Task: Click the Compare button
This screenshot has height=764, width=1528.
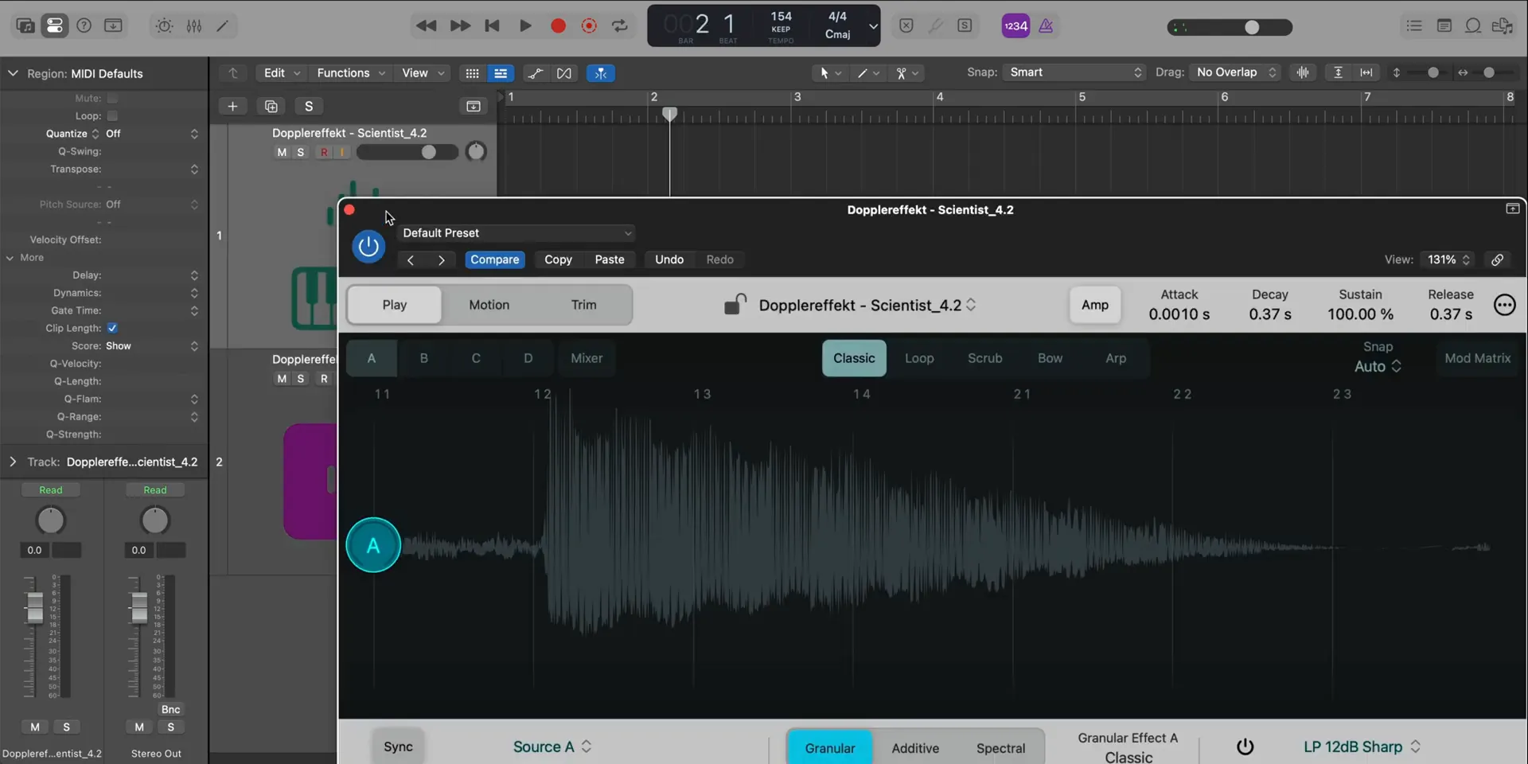Action: pyautogui.click(x=494, y=259)
